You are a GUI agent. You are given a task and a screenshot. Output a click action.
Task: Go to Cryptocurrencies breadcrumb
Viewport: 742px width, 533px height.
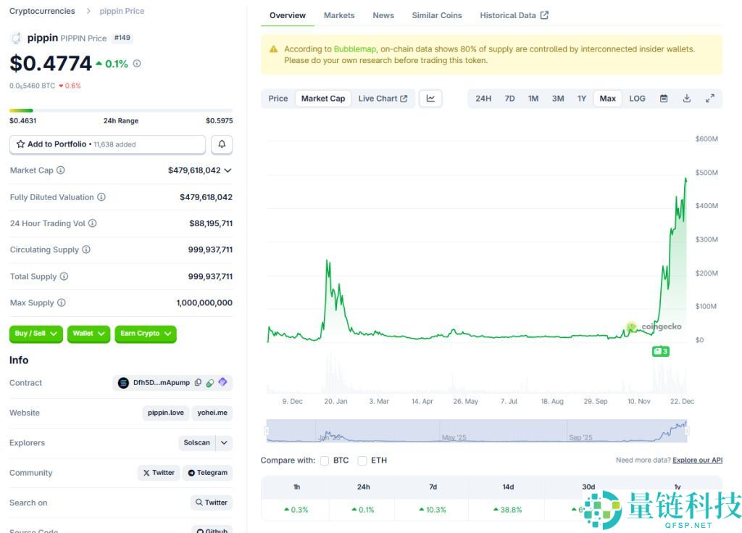point(42,11)
